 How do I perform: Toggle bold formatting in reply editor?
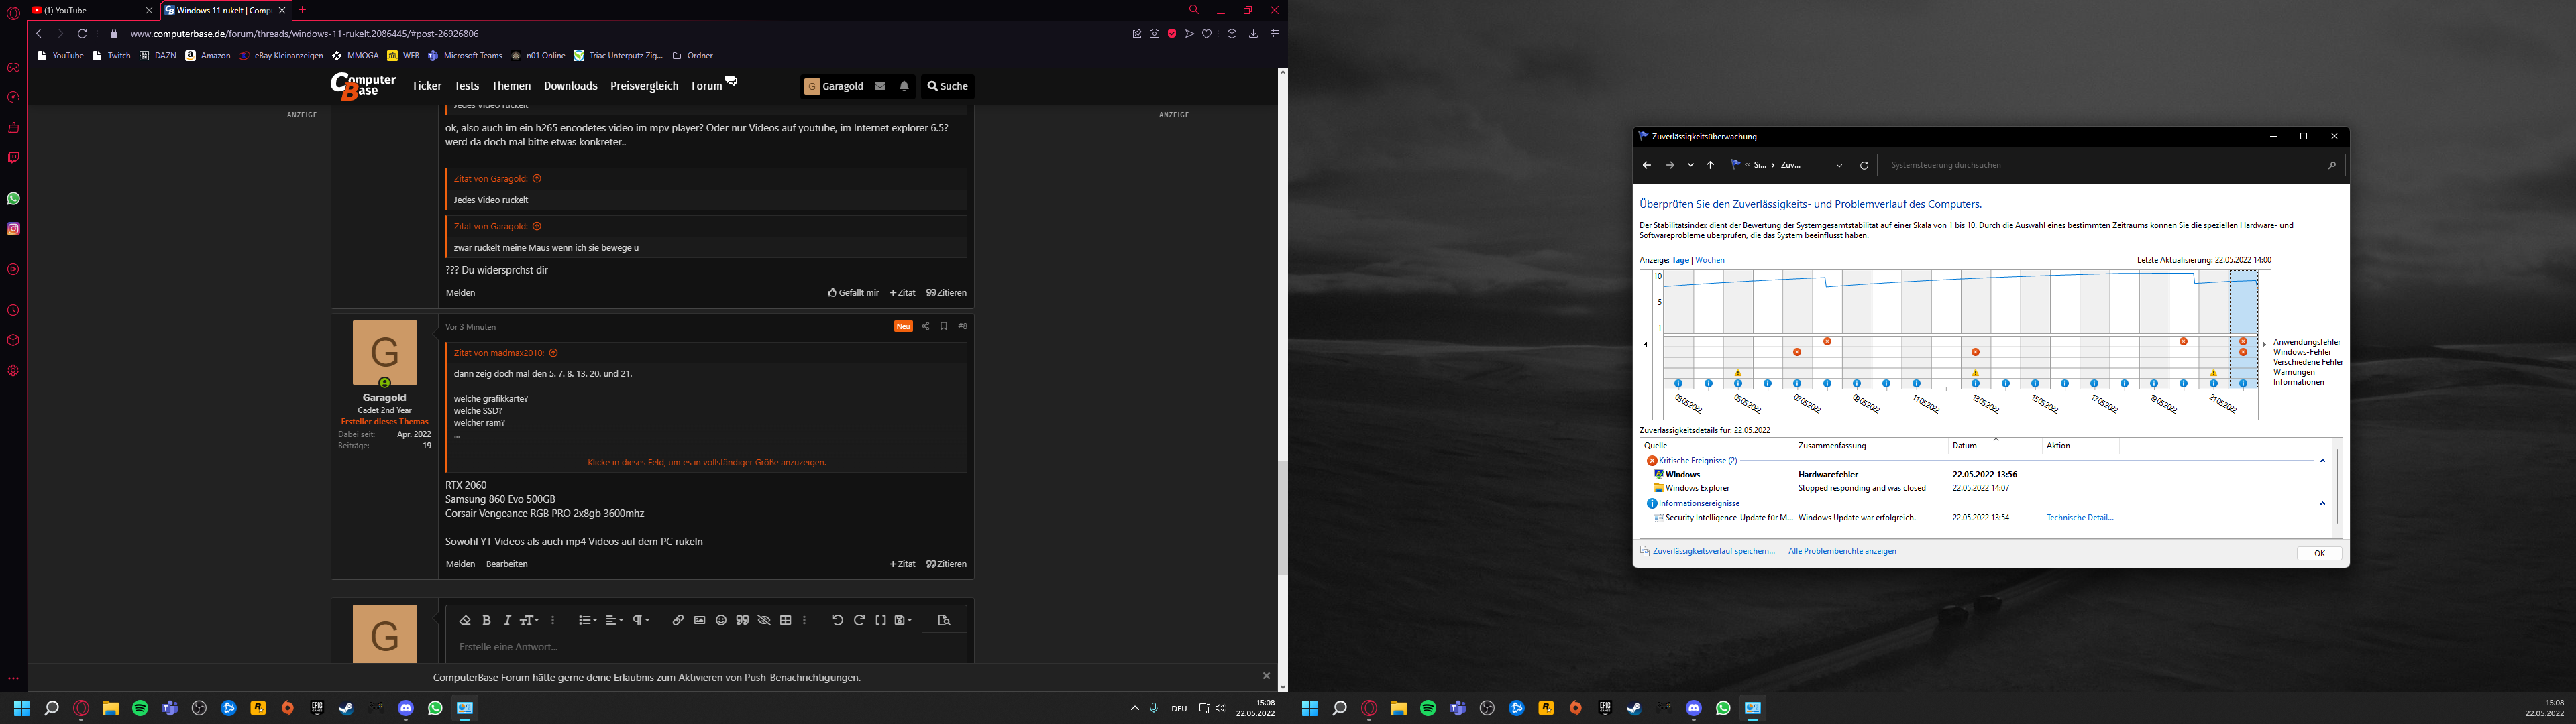pos(487,620)
